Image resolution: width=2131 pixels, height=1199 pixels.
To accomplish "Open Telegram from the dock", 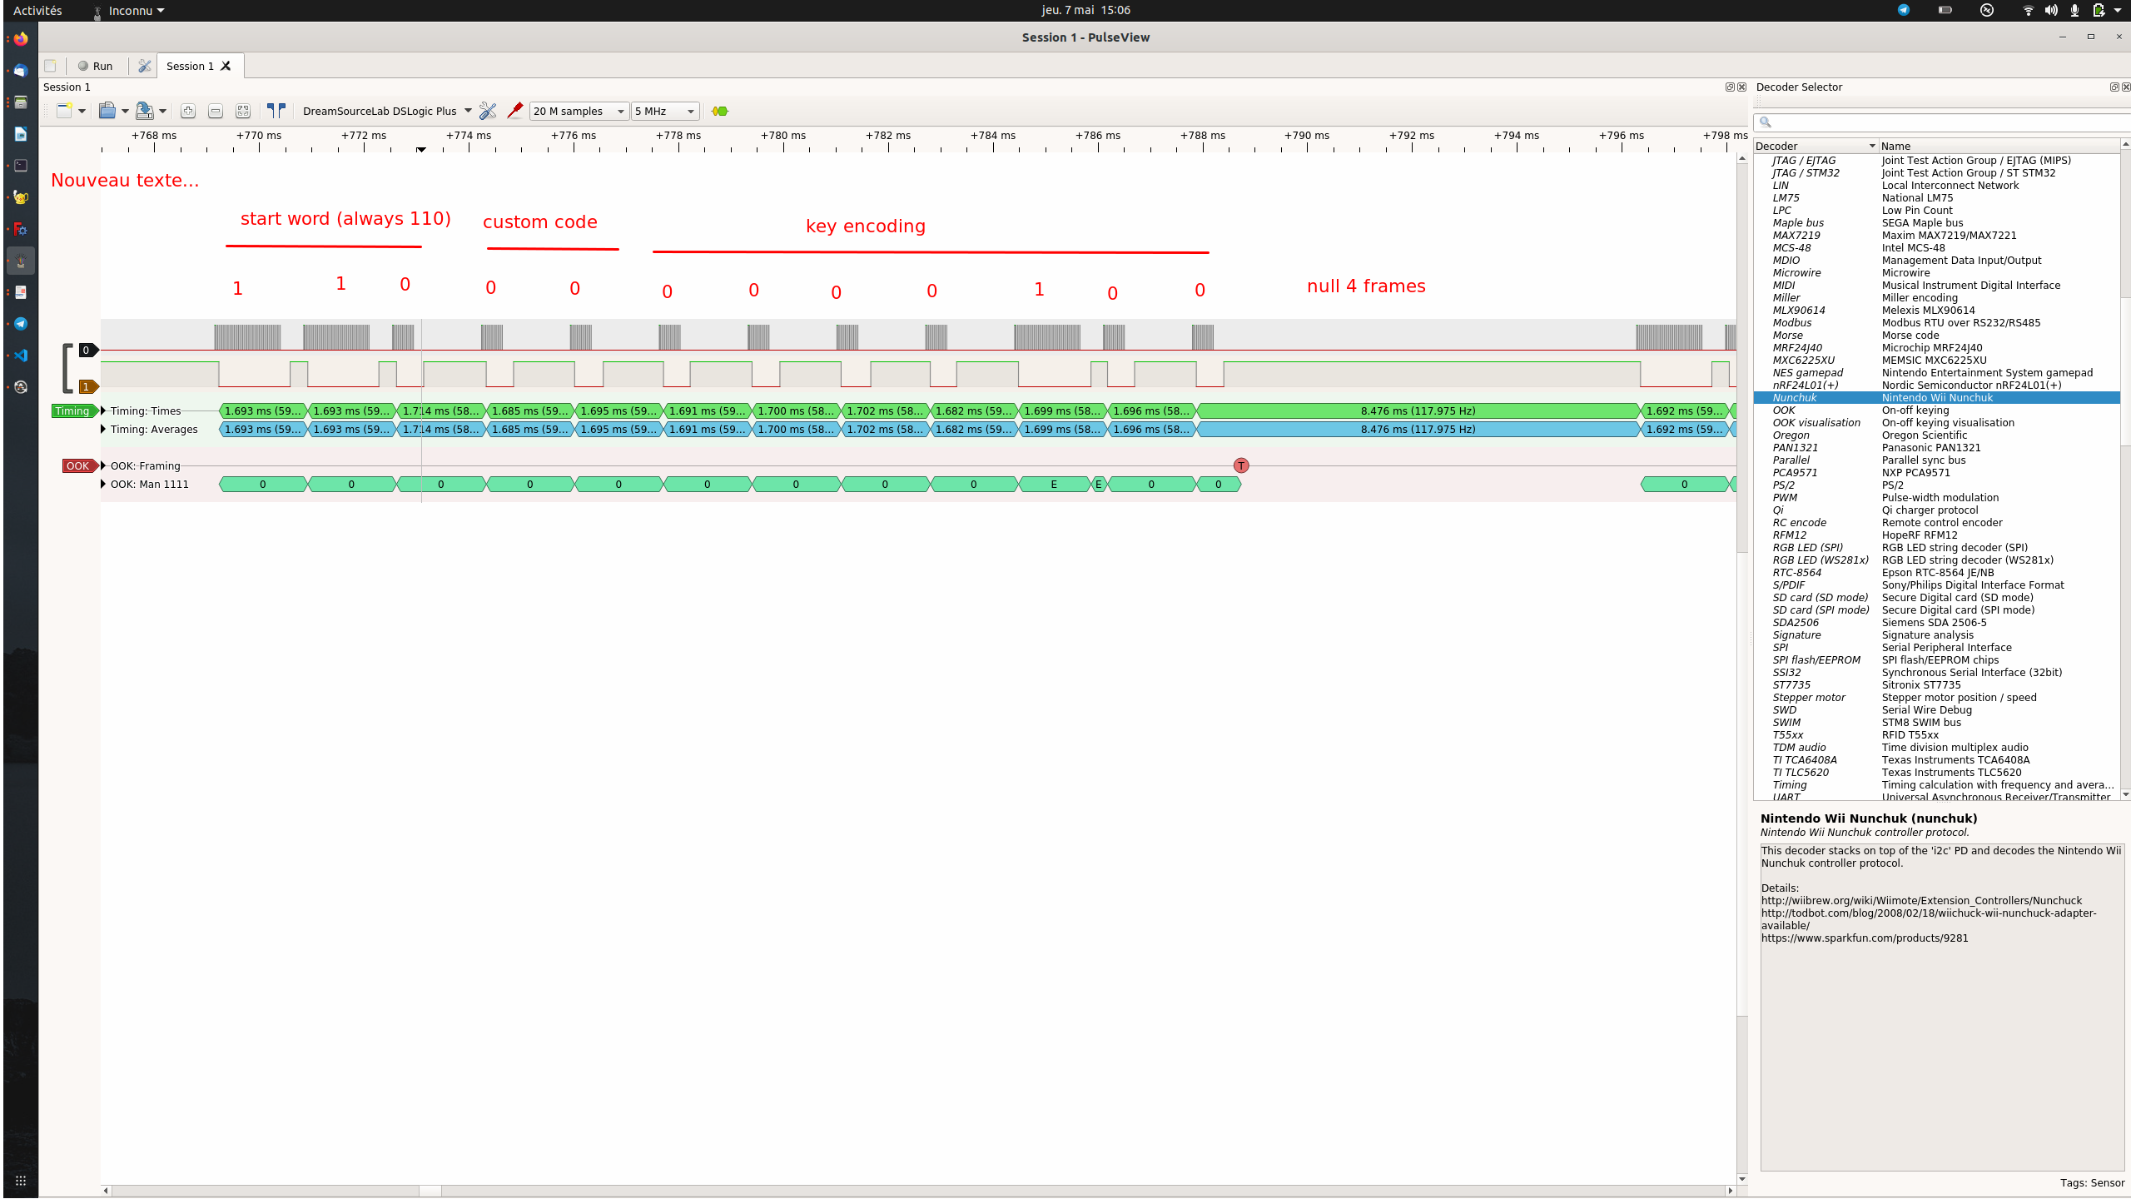I will [x=20, y=323].
